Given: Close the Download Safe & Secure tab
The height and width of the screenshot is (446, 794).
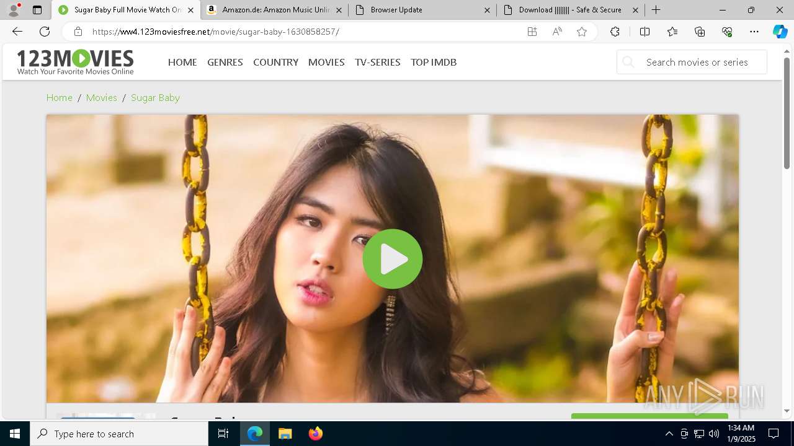Looking at the screenshot, I should tap(635, 10).
